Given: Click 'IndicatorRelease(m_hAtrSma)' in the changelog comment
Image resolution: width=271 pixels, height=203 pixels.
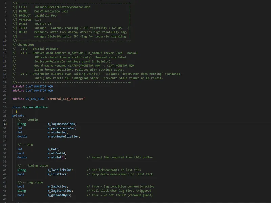Looking at the screenshot, I should click(x=58, y=62).
